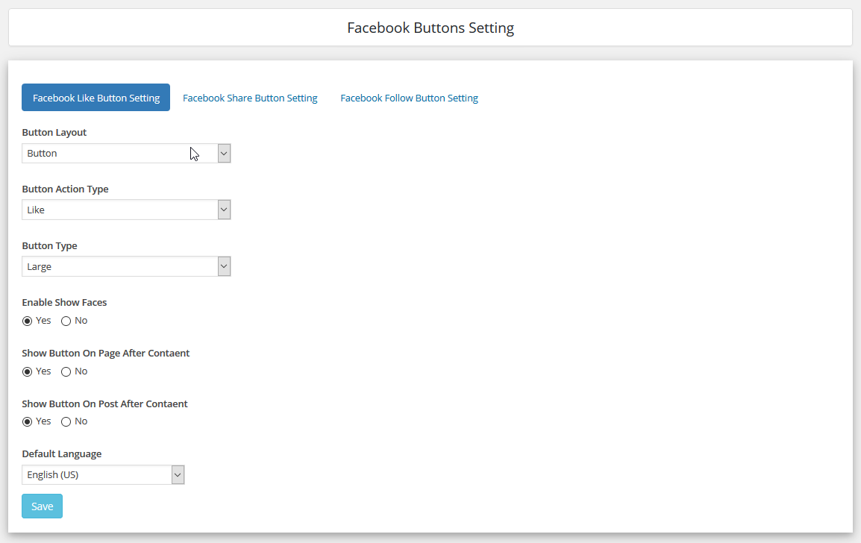Image resolution: width=861 pixels, height=543 pixels.
Task: Click the Enable Show Faces label
Action: tap(64, 303)
